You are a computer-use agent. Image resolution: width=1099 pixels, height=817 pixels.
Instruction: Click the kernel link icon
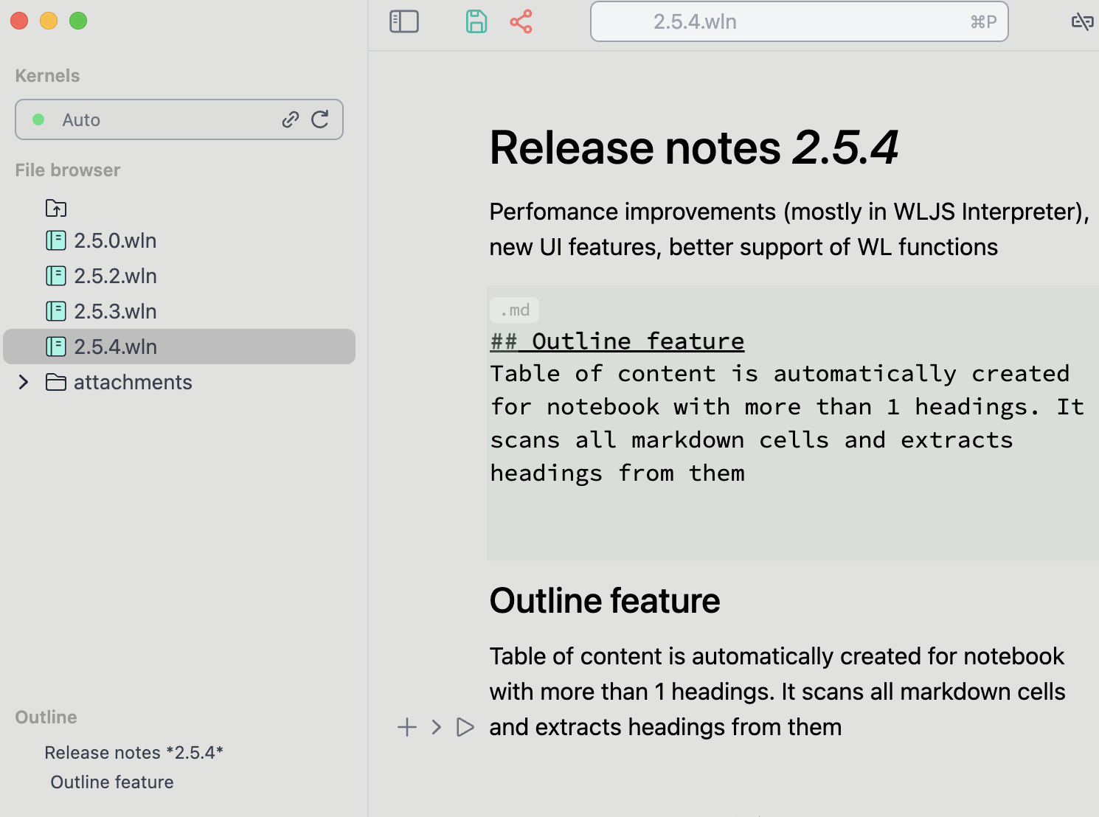(x=291, y=119)
